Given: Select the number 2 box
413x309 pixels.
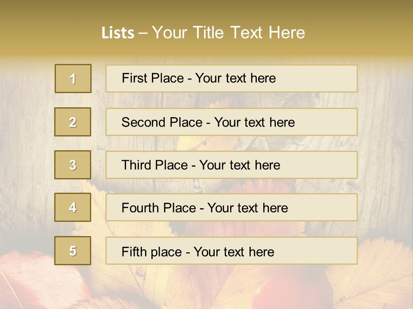Looking at the screenshot, I should click(x=73, y=122).
